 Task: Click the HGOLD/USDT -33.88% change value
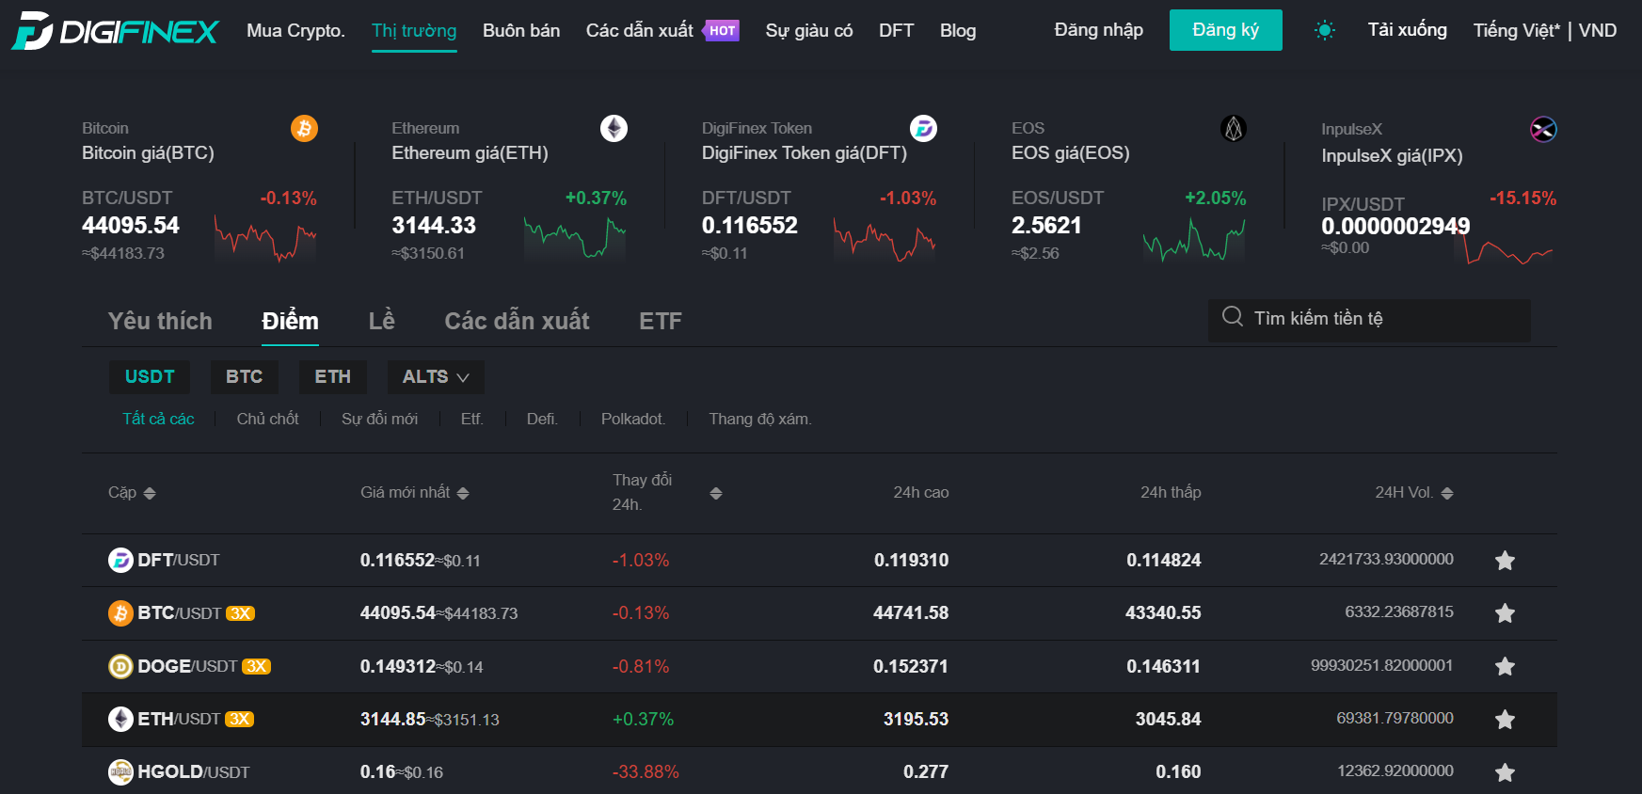tap(646, 771)
